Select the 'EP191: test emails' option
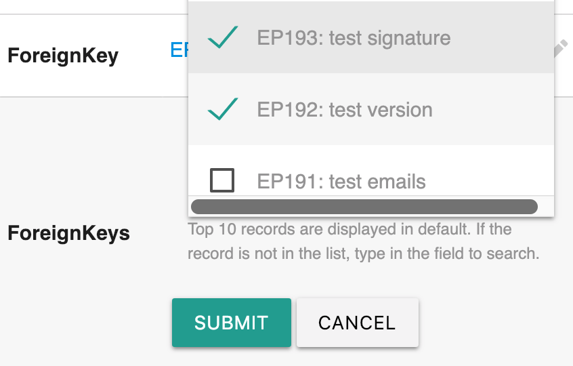The image size is (573, 366). pos(341,182)
